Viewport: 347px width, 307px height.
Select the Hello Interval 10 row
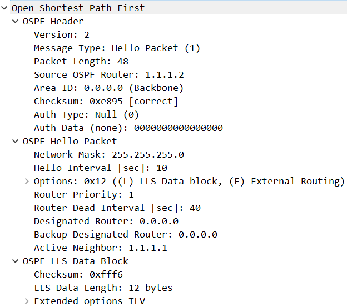click(101, 168)
